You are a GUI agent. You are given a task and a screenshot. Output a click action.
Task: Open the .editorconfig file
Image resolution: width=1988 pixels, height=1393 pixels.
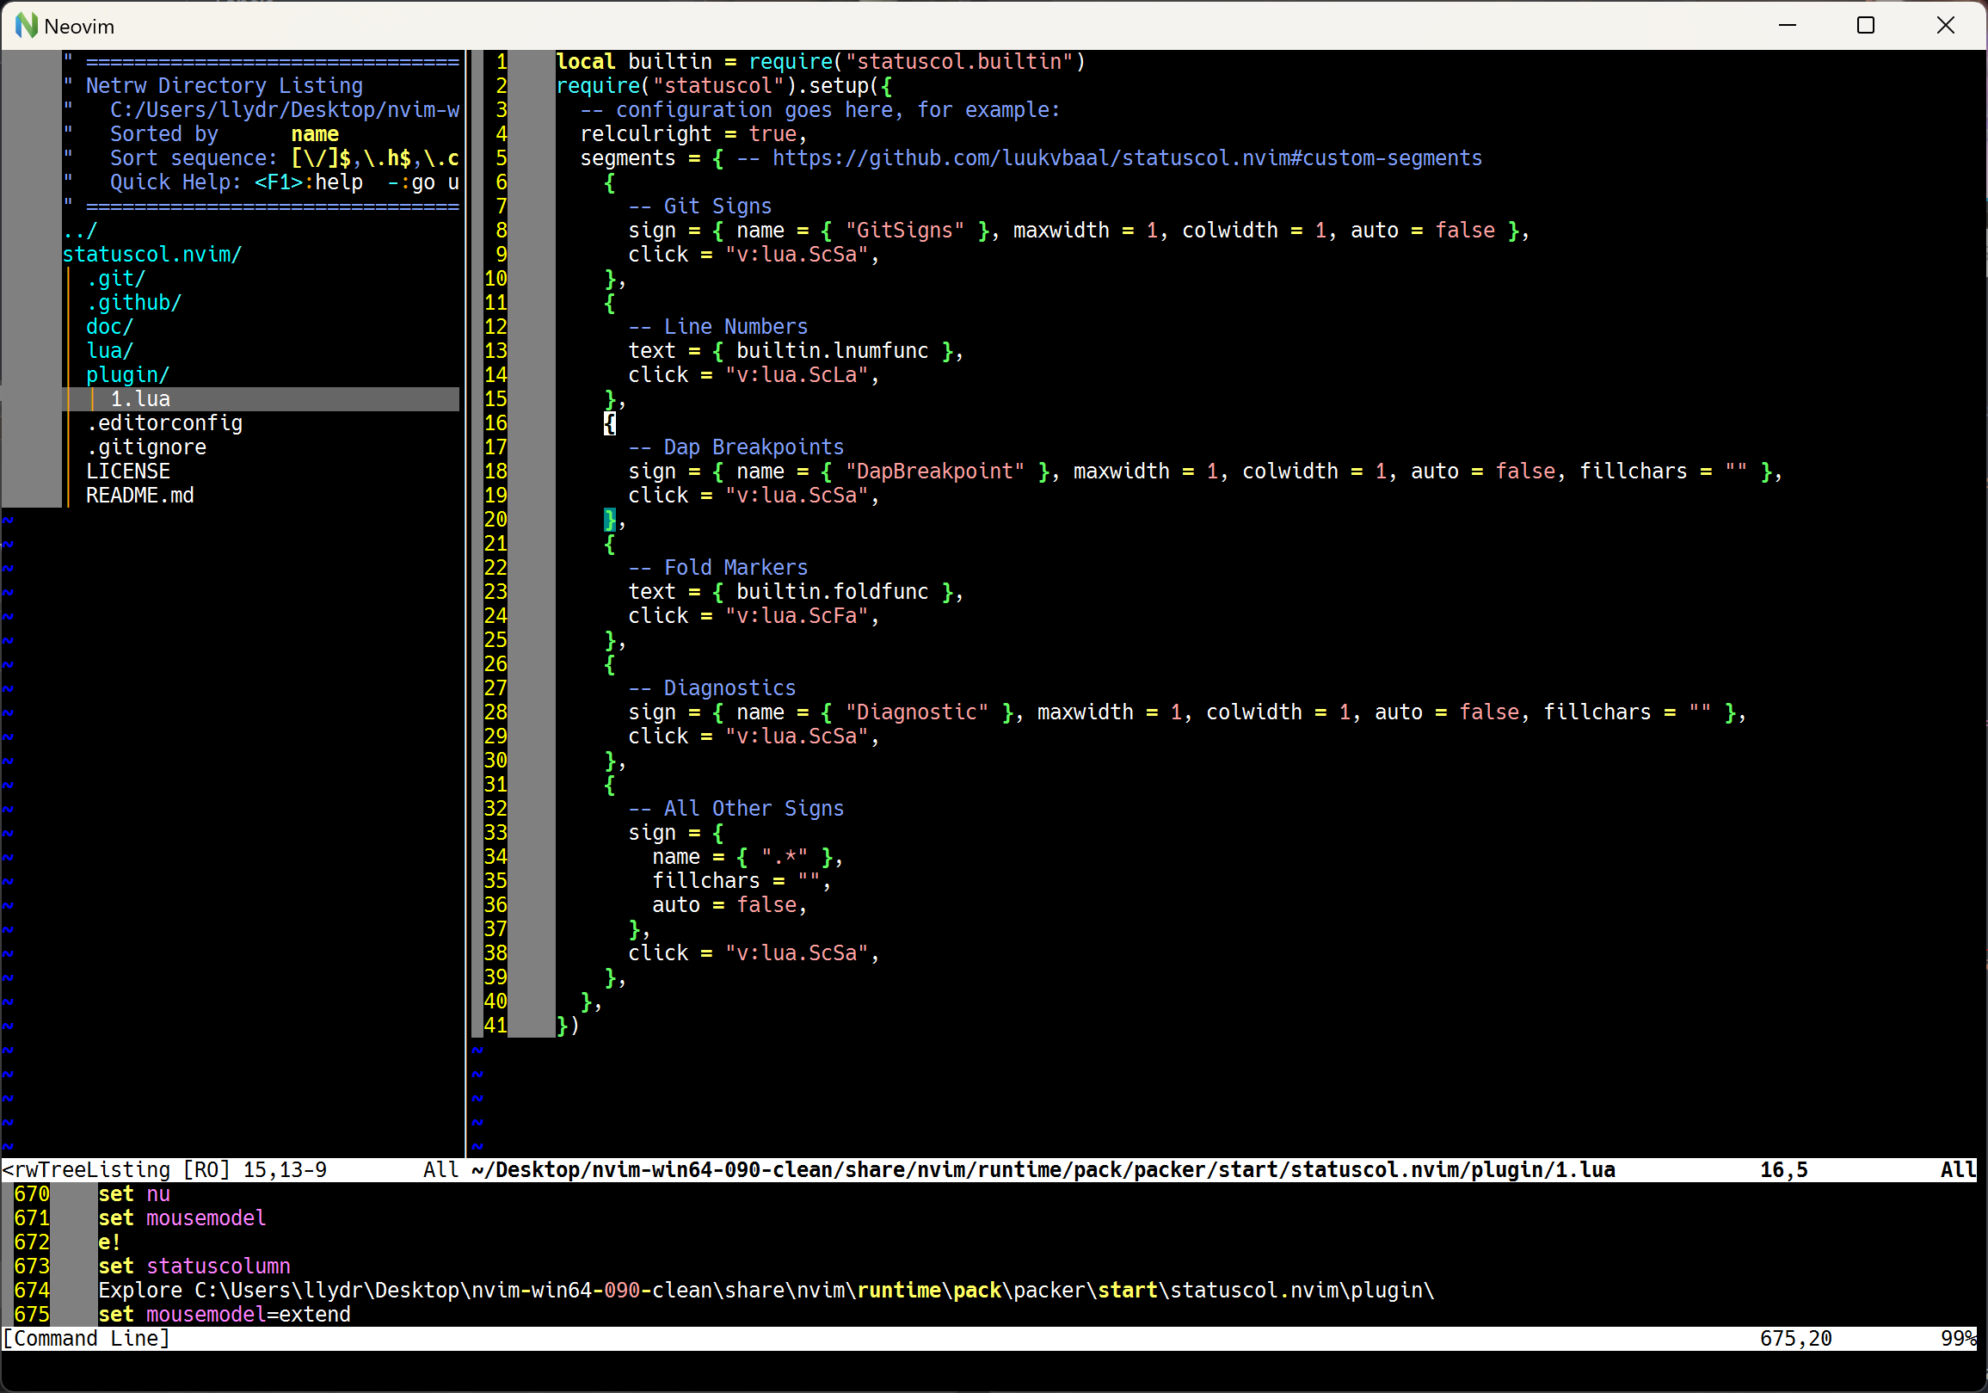pos(163,422)
